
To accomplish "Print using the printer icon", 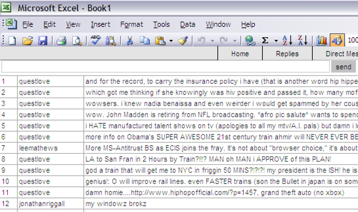I will pyautogui.click(x=62, y=41).
